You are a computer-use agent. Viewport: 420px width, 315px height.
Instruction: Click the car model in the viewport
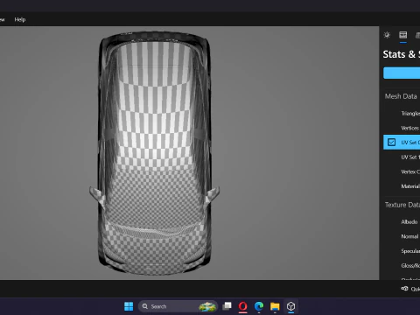(x=154, y=153)
